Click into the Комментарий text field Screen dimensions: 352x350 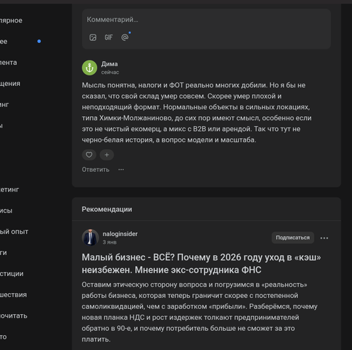[206, 20]
